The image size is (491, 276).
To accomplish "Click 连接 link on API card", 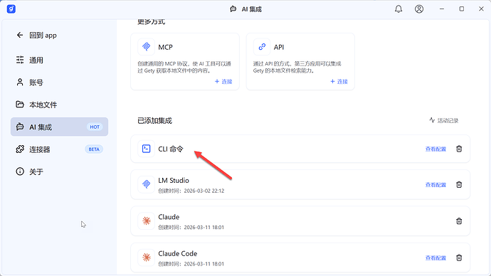I will click(x=339, y=81).
